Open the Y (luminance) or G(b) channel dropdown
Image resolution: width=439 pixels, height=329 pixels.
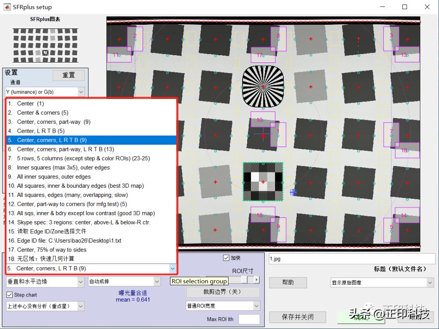tap(45, 92)
